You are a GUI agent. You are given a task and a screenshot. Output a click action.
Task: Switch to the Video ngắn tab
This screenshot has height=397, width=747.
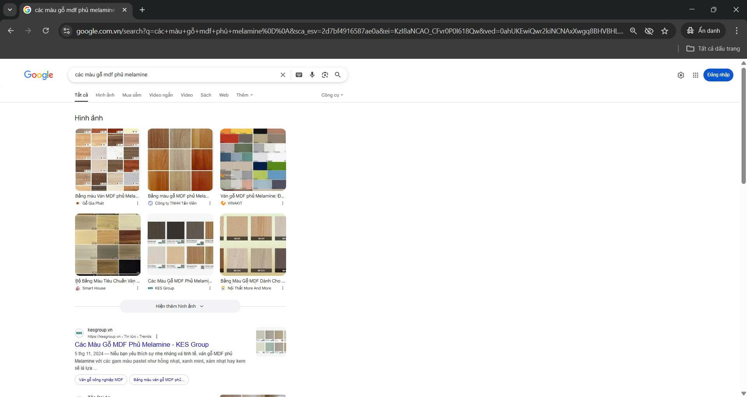161,95
